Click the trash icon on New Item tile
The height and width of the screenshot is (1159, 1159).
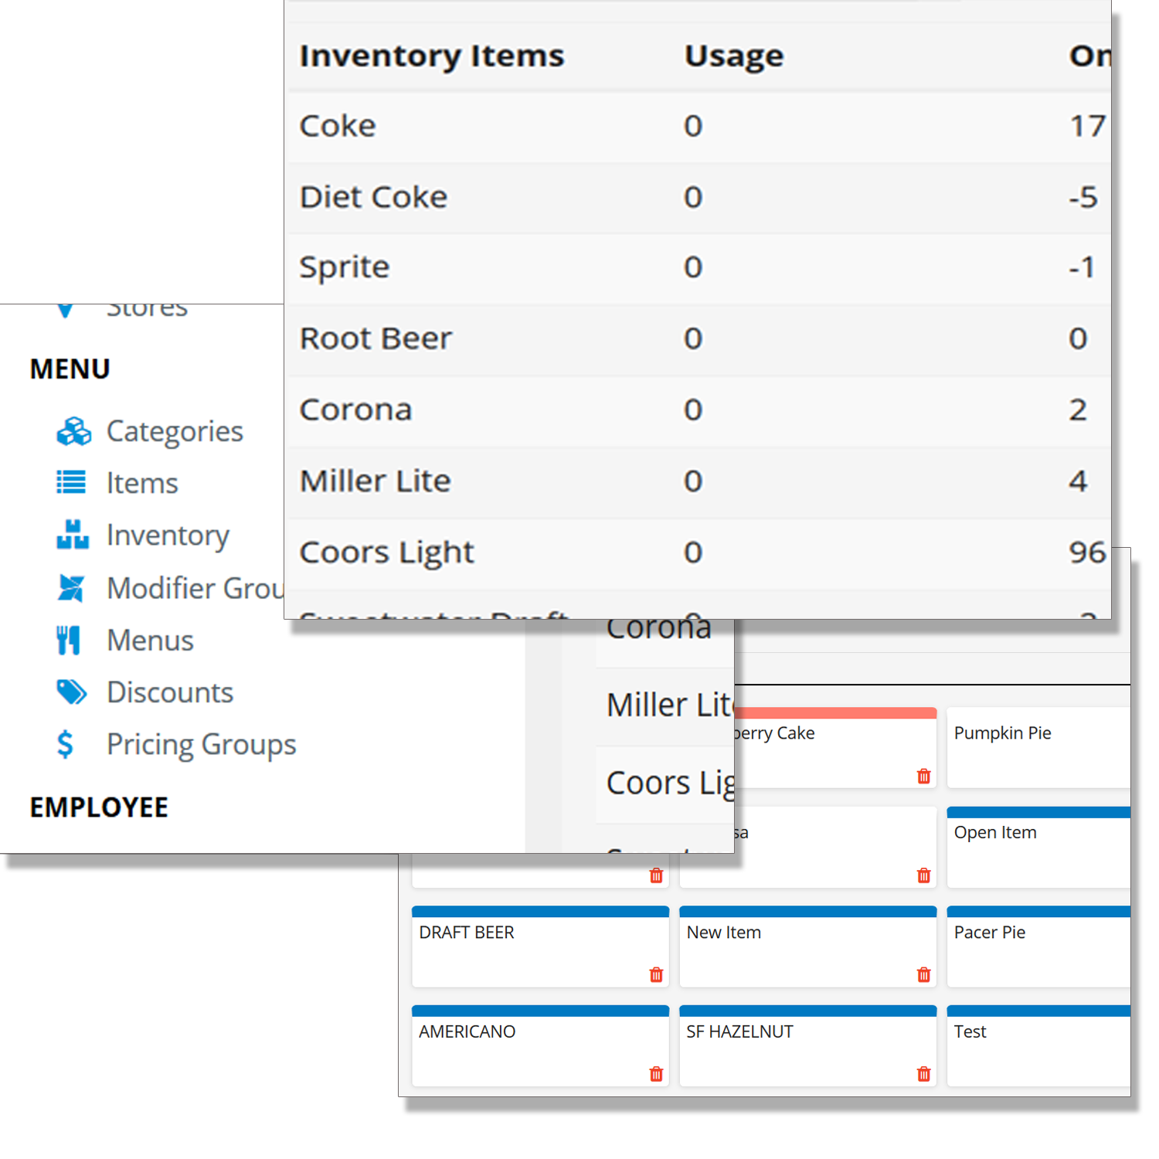tap(923, 974)
